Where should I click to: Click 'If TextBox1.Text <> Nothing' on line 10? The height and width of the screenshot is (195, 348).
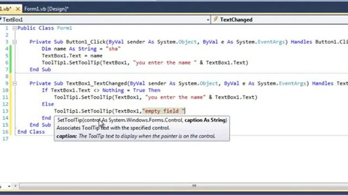[x=83, y=90]
